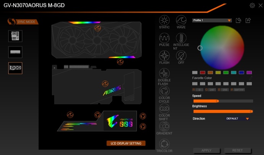Screen dimensions: 264x155
Task: Click the upper zone icon right of LCD
Action: [x=143, y=116]
